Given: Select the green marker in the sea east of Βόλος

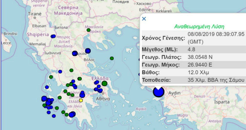Looking at the screenshot, I should tap(112, 58).
